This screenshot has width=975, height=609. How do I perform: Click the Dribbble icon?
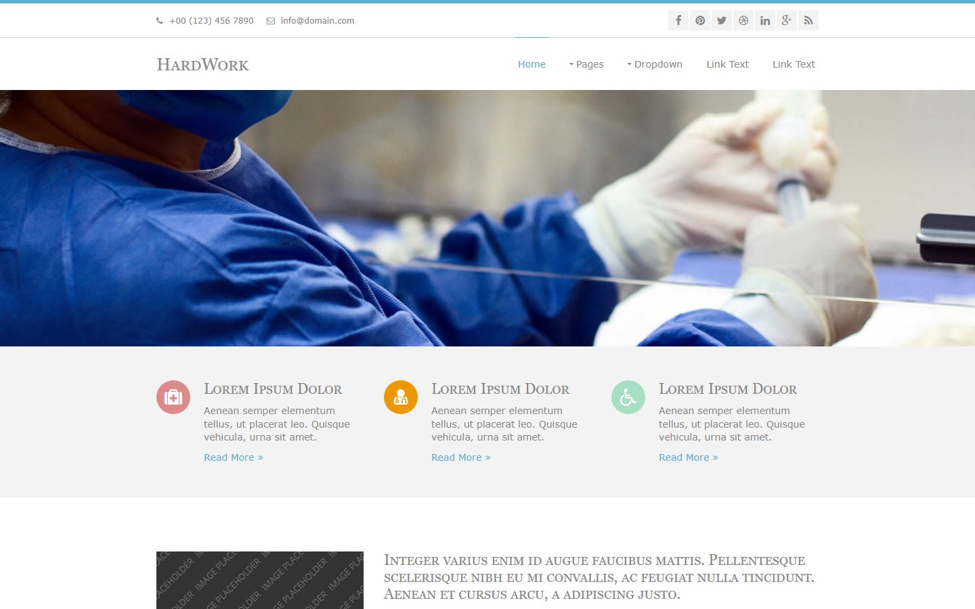[743, 20]
